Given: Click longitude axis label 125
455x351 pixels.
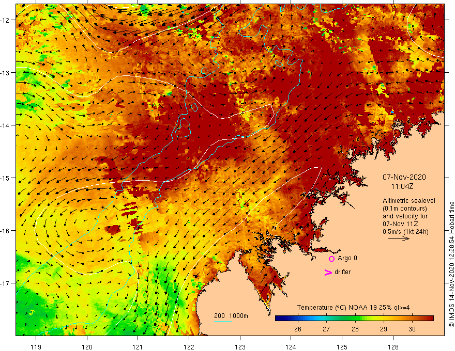Looking at the screenshot, I should (342, 347).
